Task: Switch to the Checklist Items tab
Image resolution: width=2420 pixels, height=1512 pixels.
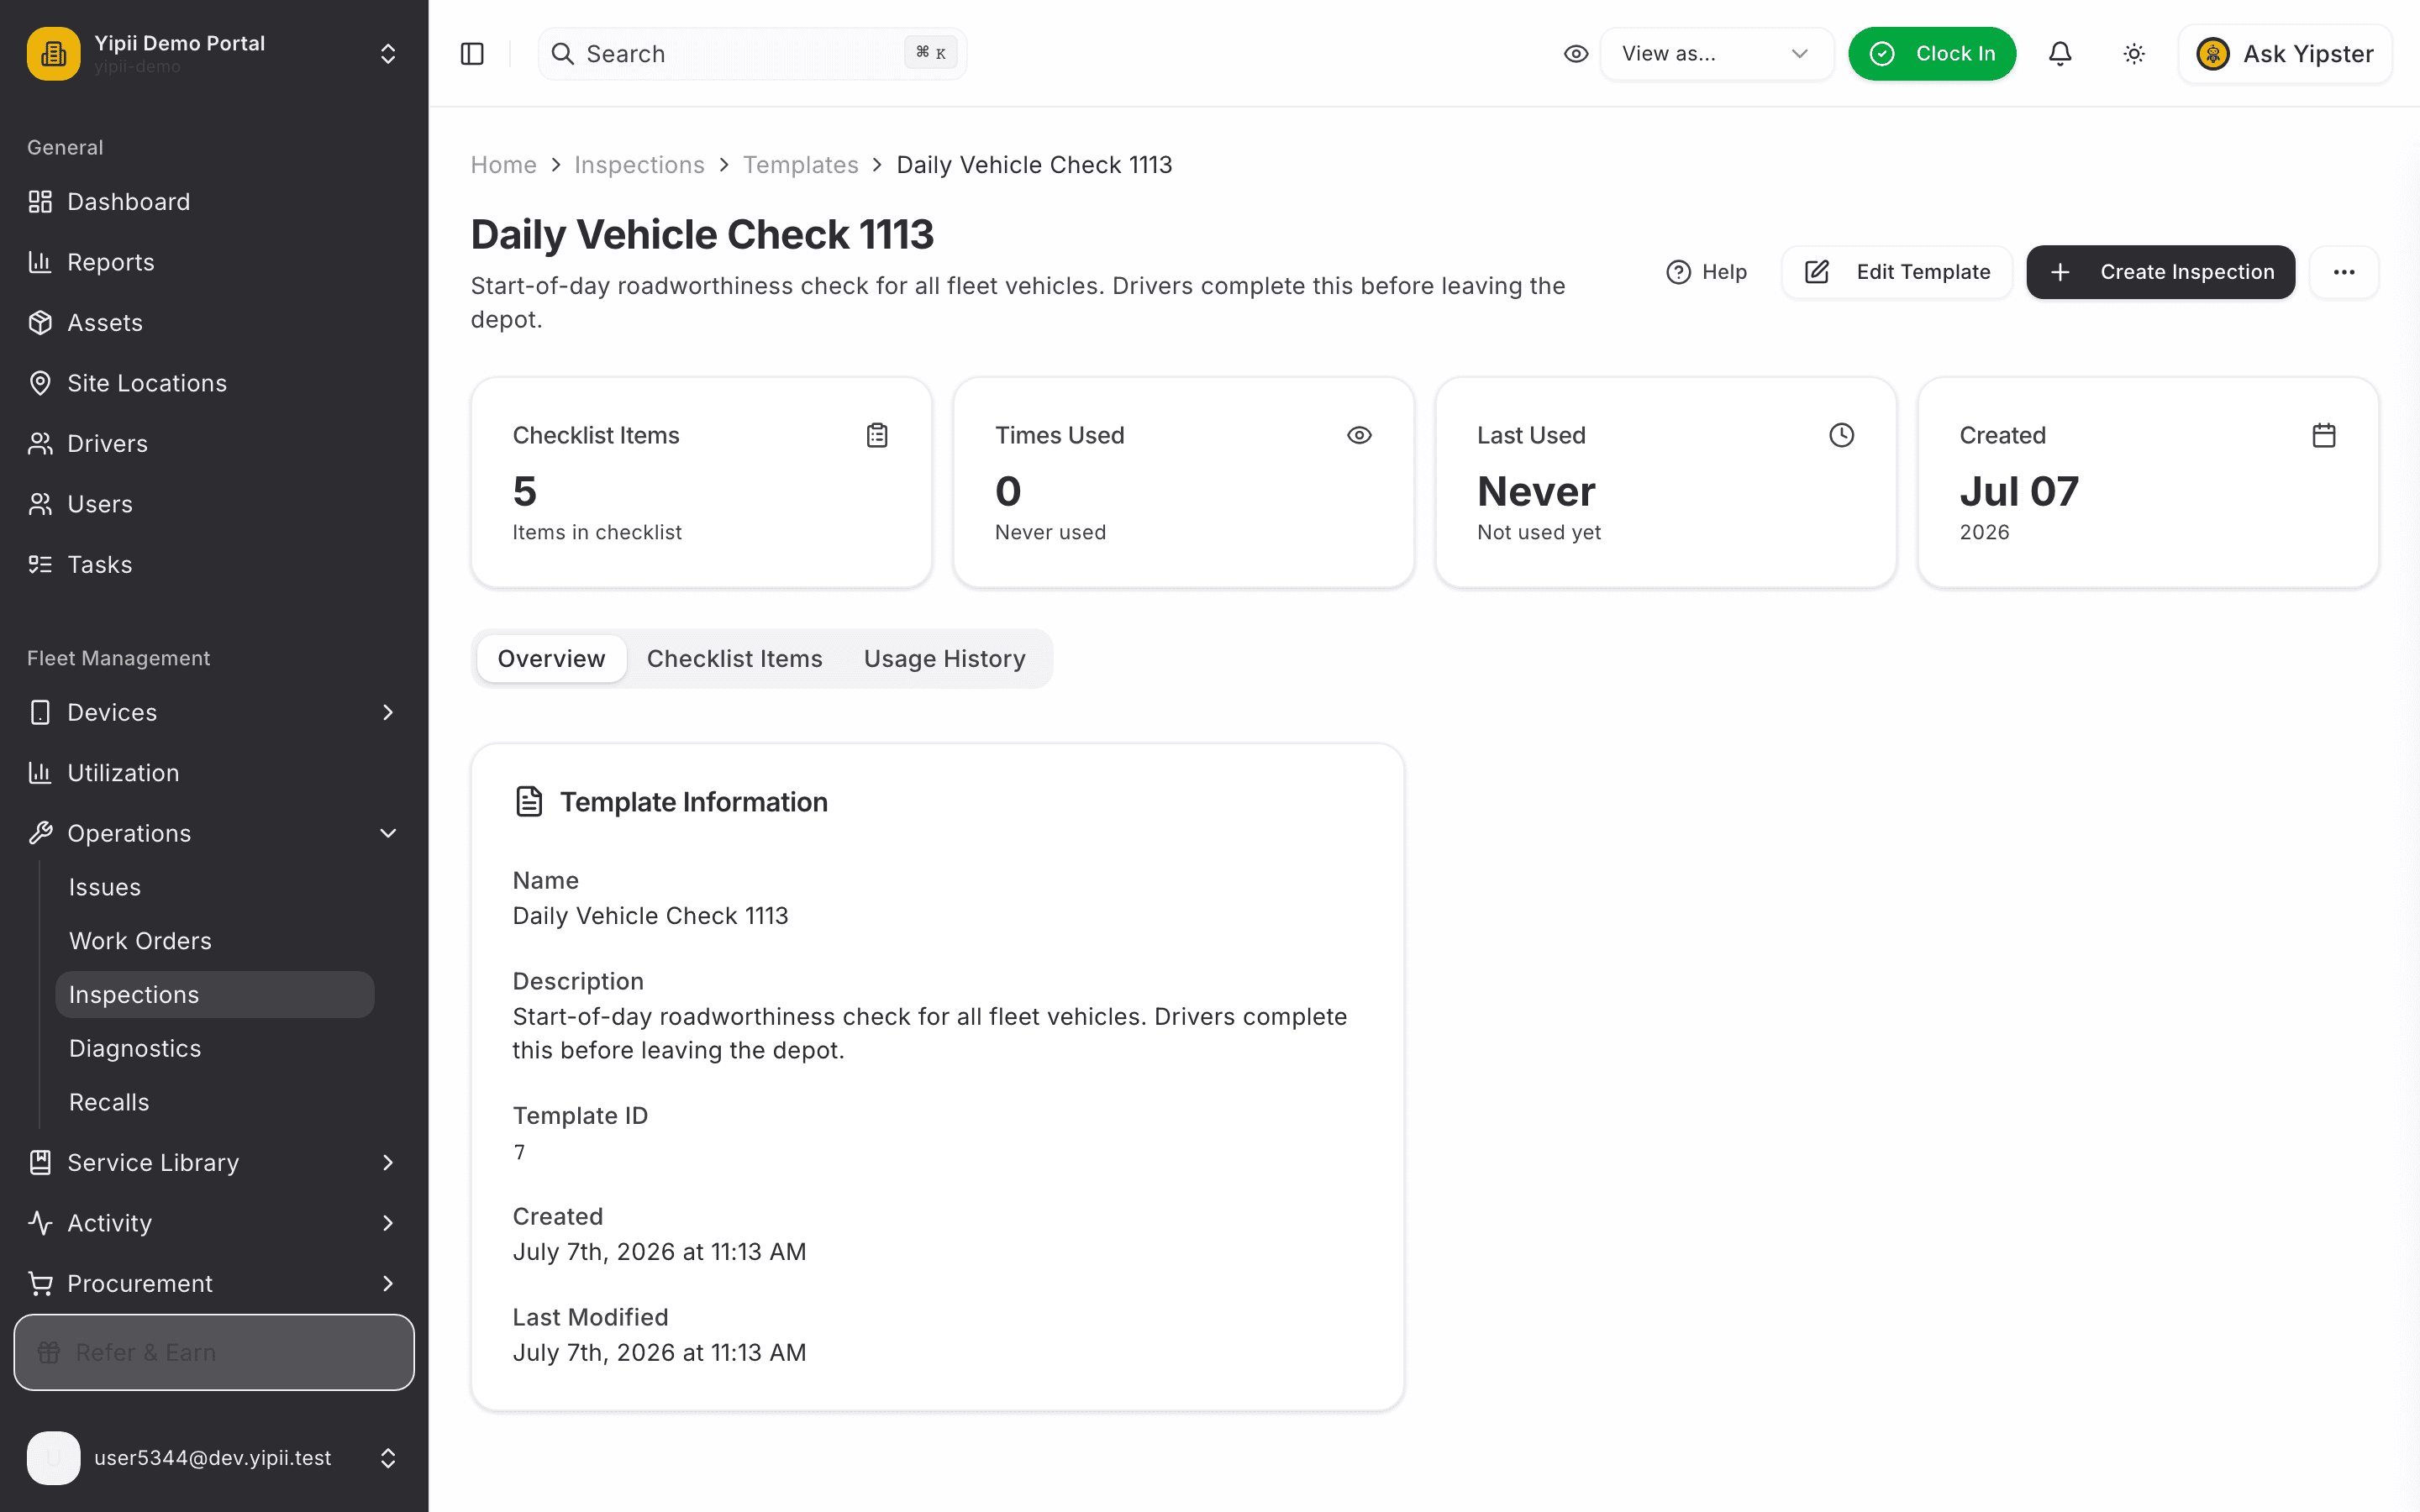Action: [x=735, y=659]
